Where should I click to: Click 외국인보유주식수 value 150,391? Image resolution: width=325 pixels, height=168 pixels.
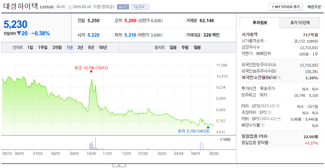coord(311,72)
